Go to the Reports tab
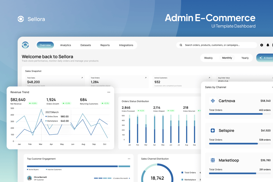Image resolution: width=273 pixels, height=182 pixels. pos(105,45)
